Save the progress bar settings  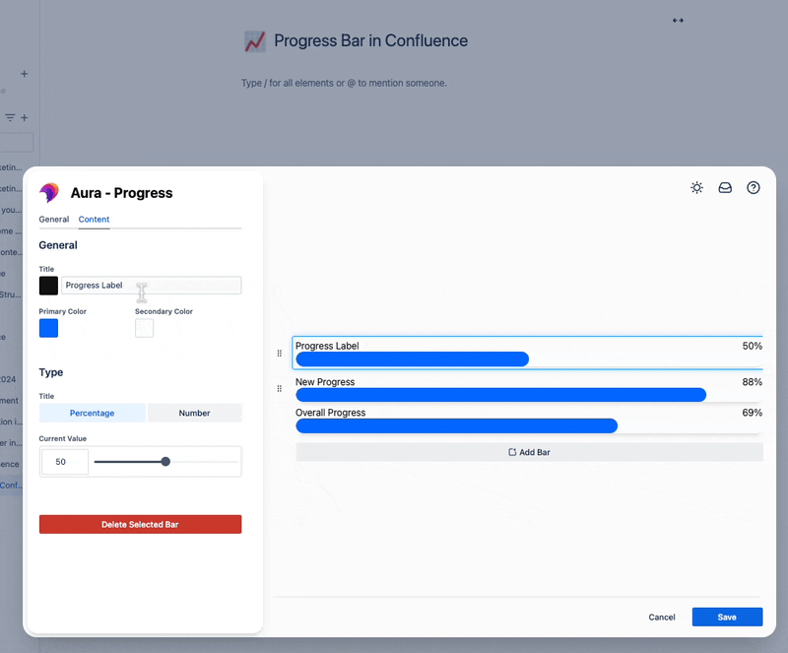click(727, 617)
